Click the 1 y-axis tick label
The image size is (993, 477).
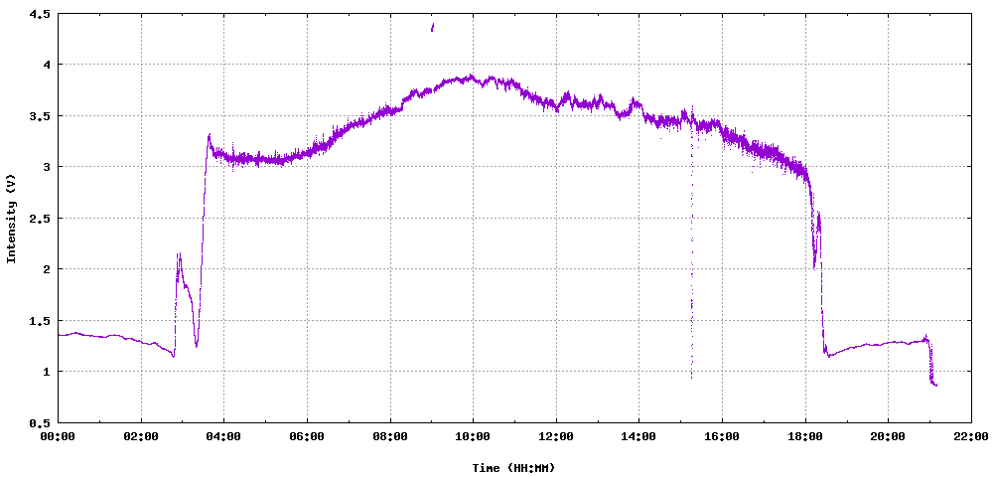pyautogui.click(x=46, y=372)
